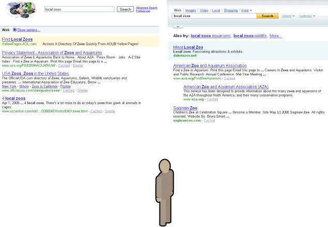Viewport: 328px width, 227px height.
Task: Open Cached link for the officialusa.com result
Action: point(69,90)
